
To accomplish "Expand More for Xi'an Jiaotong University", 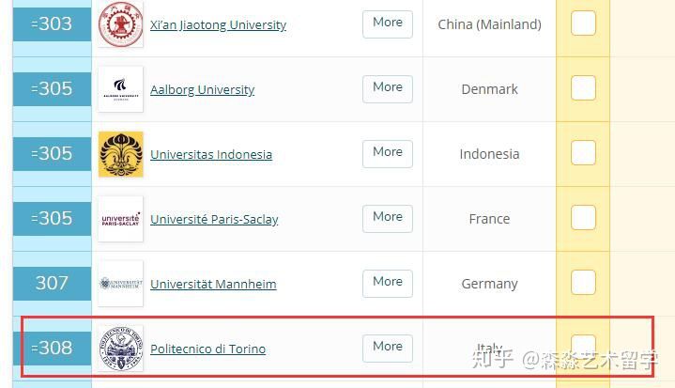I will [388, 24].
